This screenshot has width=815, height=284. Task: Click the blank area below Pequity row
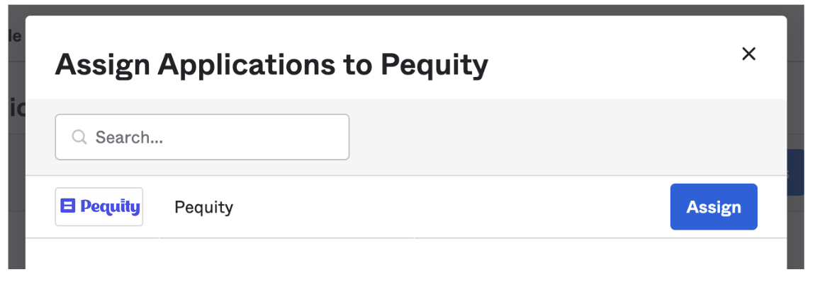pyautogui.click(x=406, y=254)
